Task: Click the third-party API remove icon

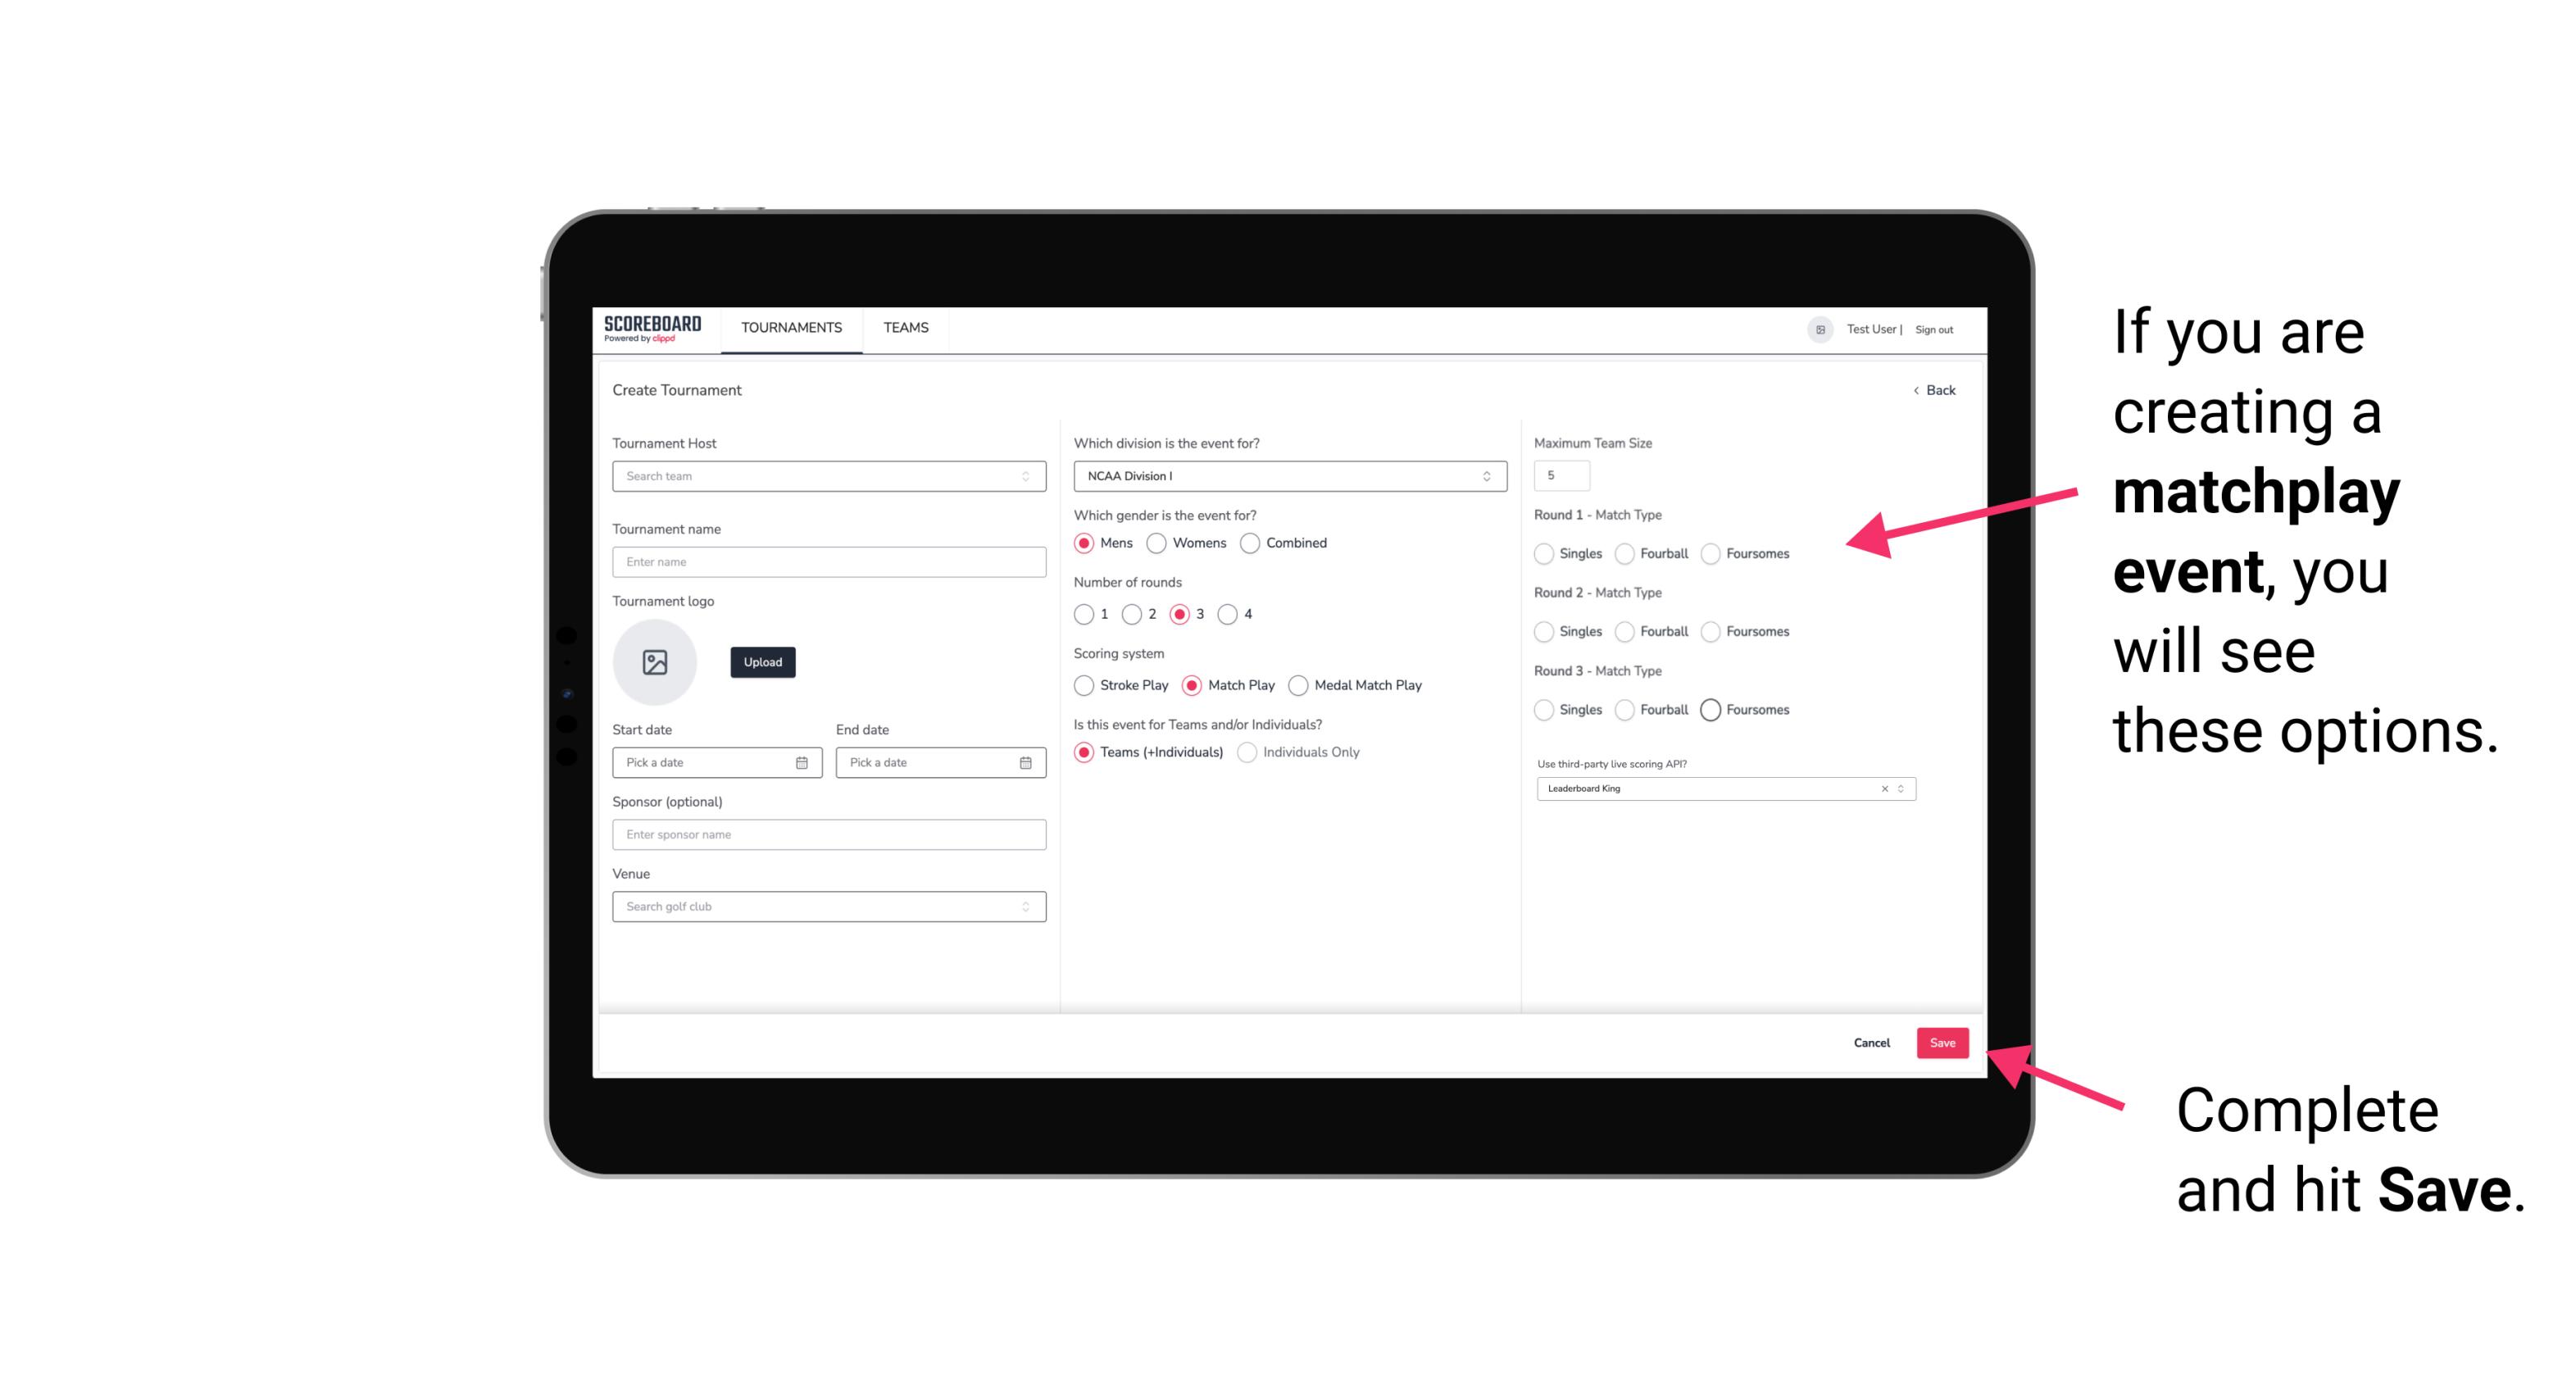Action: click(x=1883, y=788)
